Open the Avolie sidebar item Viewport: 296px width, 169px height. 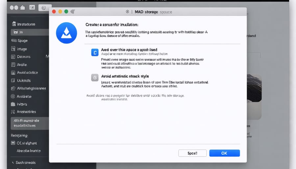click(x=22, y=65)
